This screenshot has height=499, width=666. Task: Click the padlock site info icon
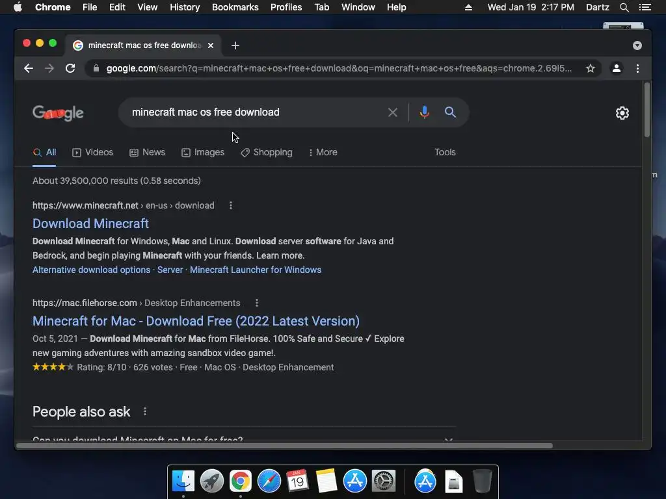[96, 68]
